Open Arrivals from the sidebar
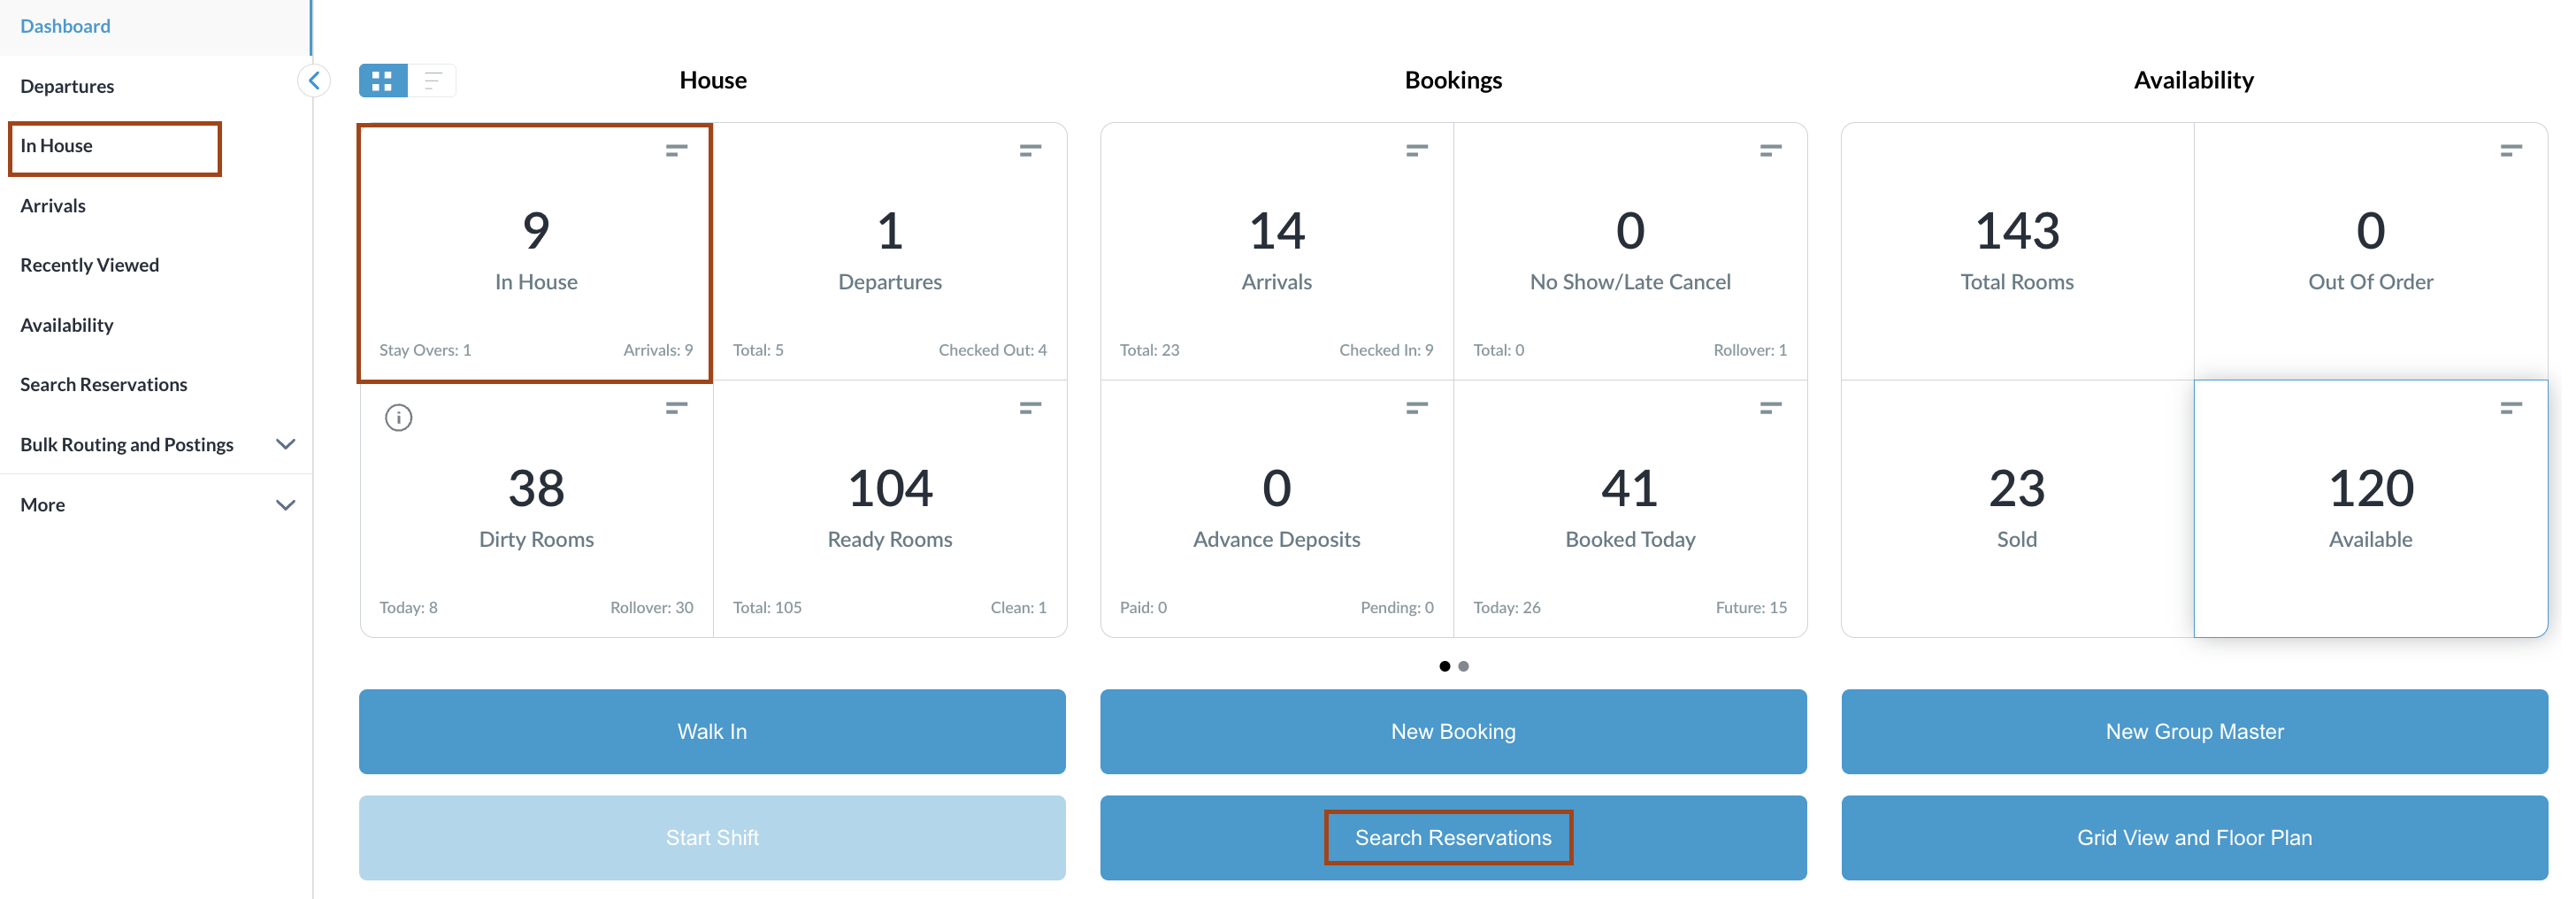 tap(53, 205)
